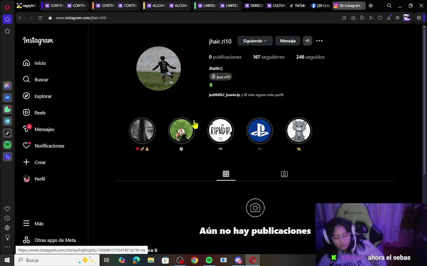Open the Más menu
The height and width of the screenshot is (266, 427).
[x=33, y=224]
